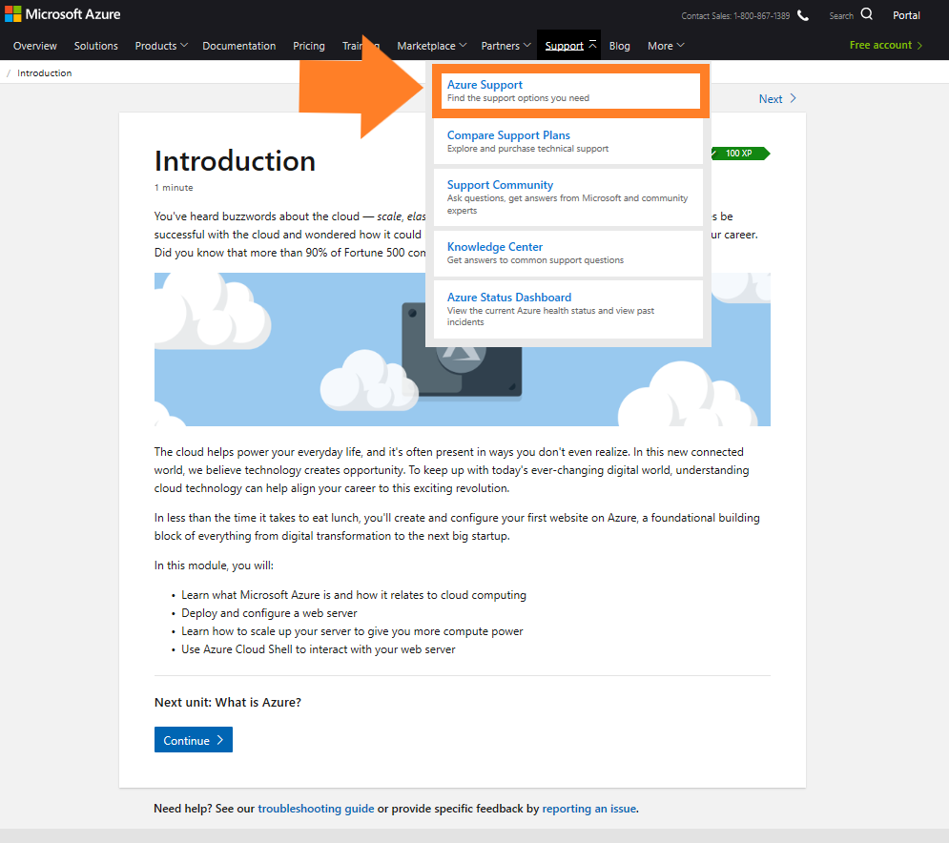
Task: Open the Solutions nav item
Action: tap(96, 46)
